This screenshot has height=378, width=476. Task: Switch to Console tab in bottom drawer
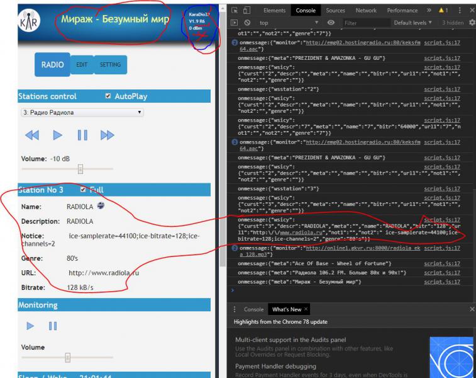point(253,309)
